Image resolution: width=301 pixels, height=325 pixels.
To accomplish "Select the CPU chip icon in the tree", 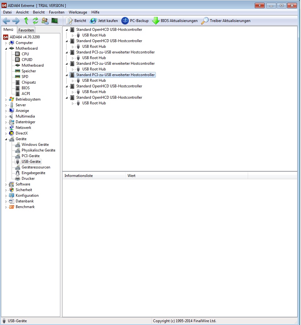I will tap(18, 54).
